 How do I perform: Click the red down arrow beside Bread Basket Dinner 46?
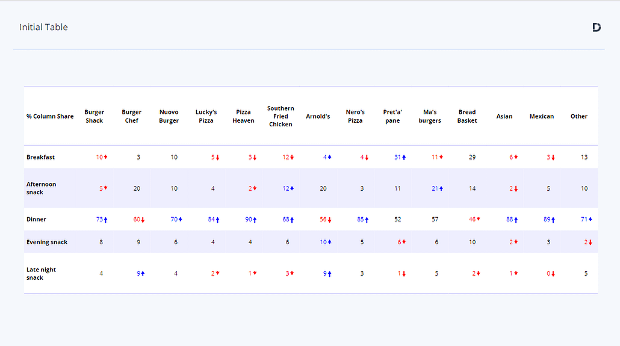pyautogui.click(x=479, y=220)
